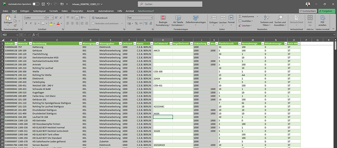337x148 pixels.
Task: Click the Suchen search box
Action: 170,4
